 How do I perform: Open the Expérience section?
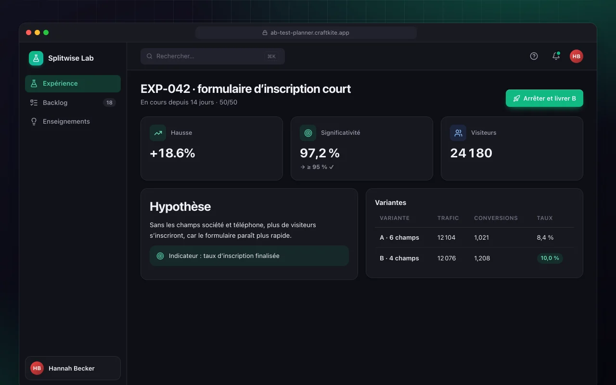[x=73, y=84]
